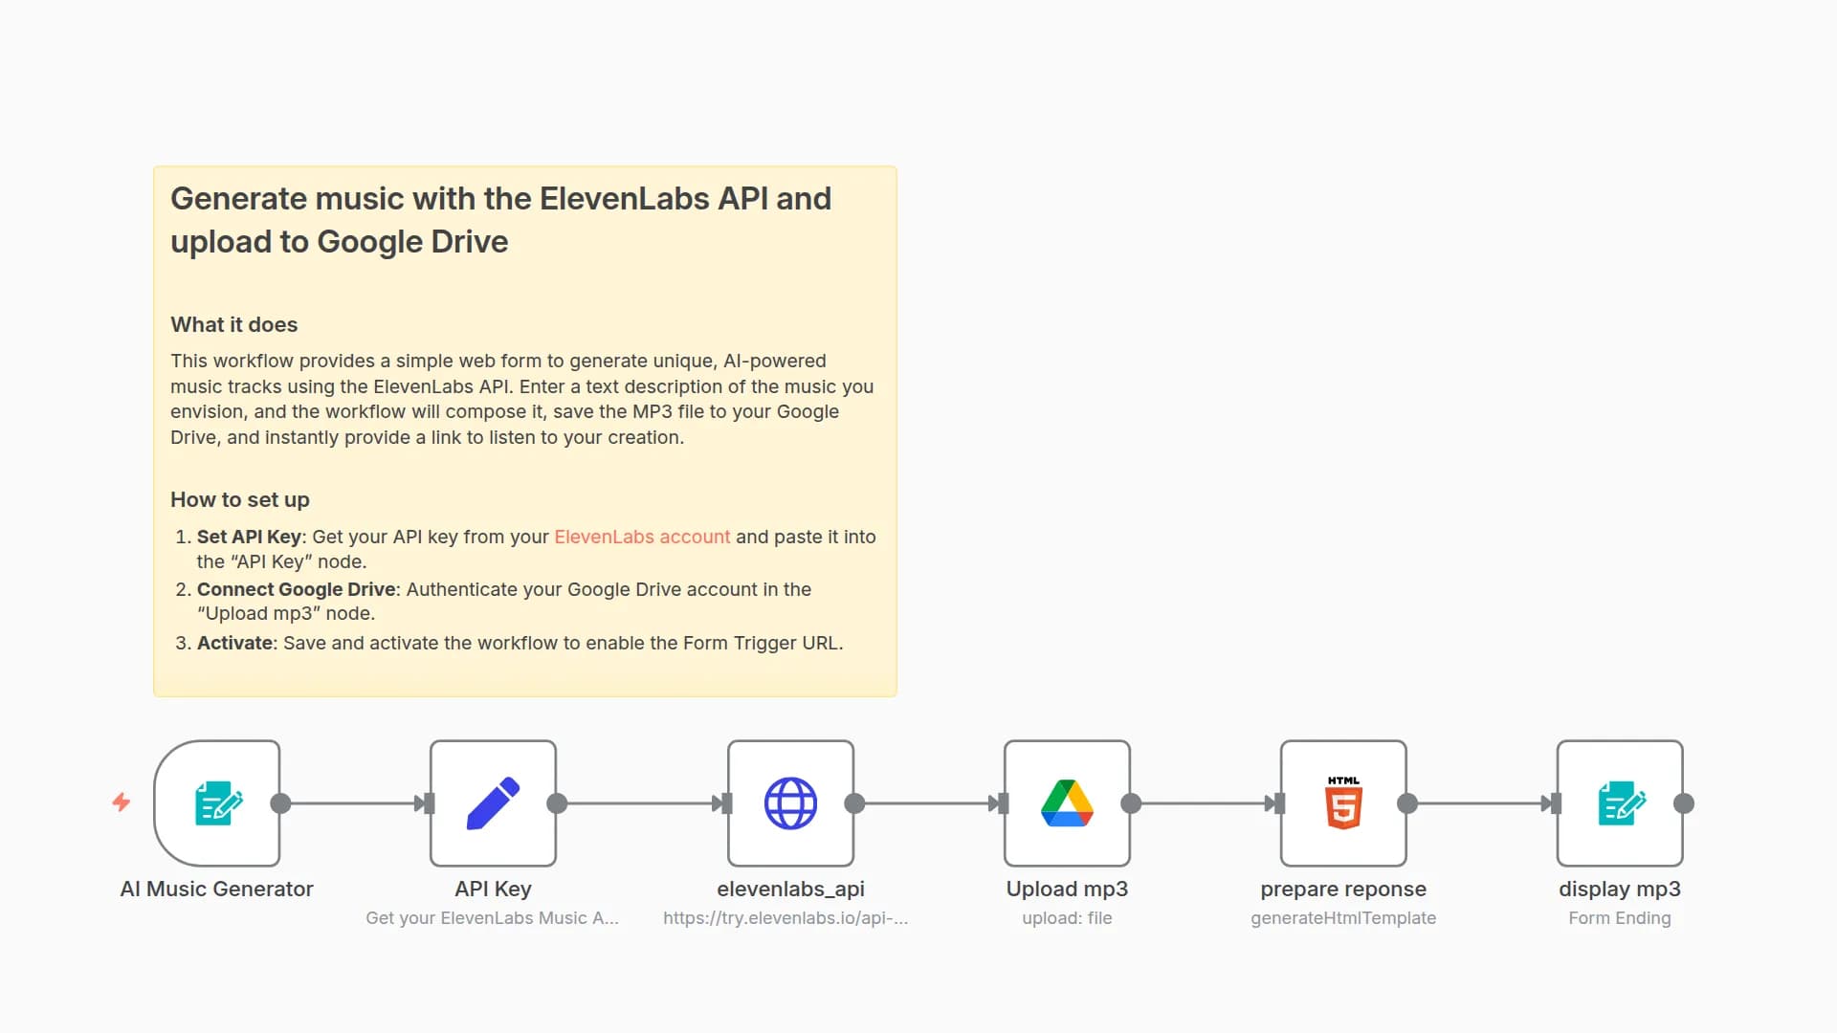This screenshot has height=1033, width=1837.
Task: Click output handle of the API Key node
Action: pyautogui.click(x=557, y=803)
